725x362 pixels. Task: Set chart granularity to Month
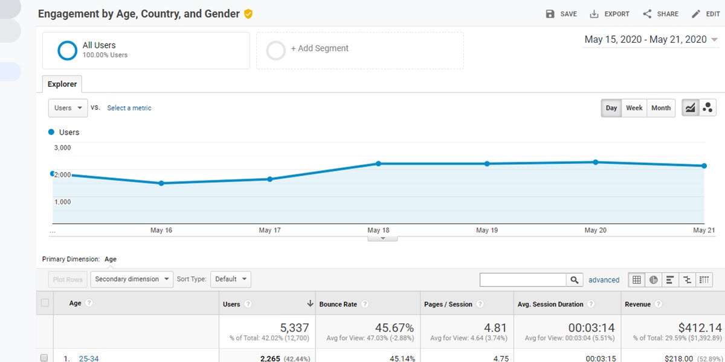click(661, 108)
